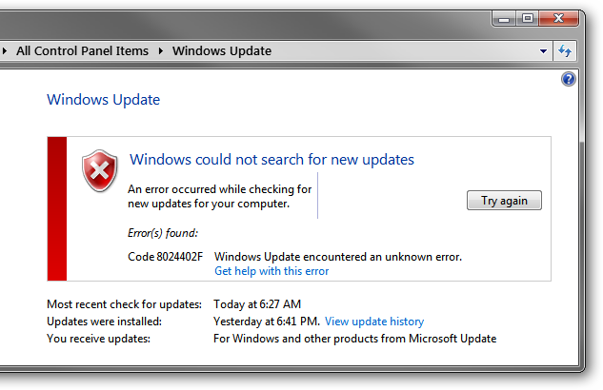Click the red shield error icon

pos(99,170)
